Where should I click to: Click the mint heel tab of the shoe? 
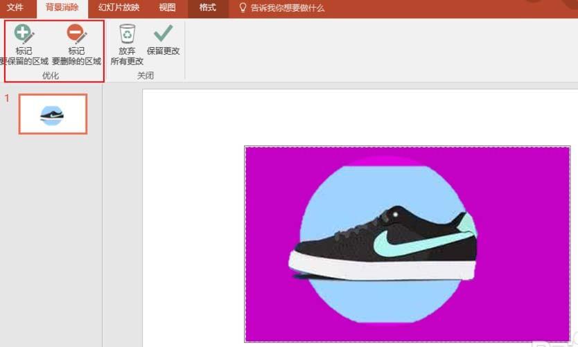469,223
